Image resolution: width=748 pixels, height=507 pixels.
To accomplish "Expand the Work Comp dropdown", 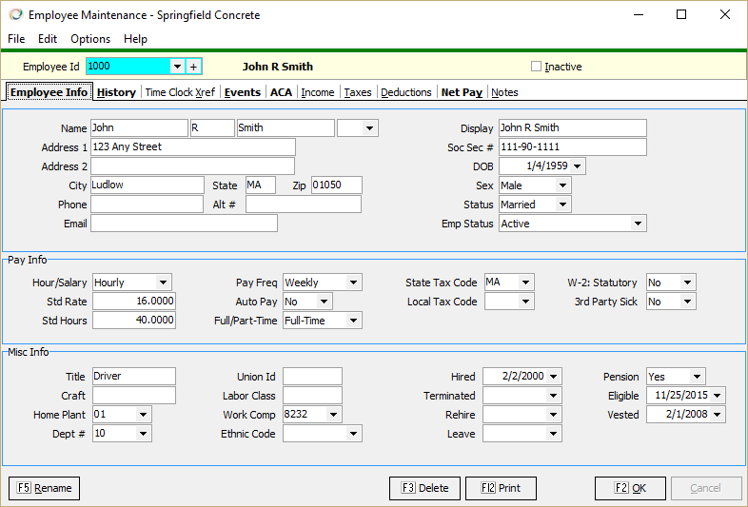I will click(x=332, y=415).
